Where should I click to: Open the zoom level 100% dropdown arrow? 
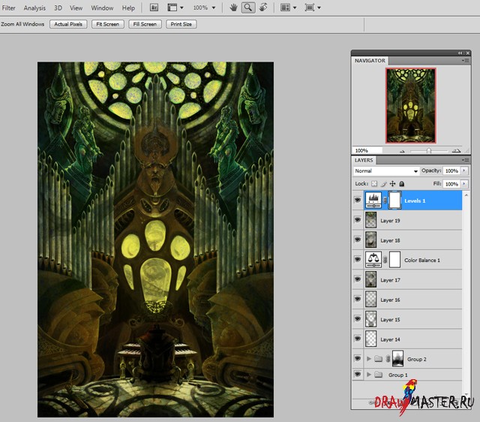click(214, 8)
